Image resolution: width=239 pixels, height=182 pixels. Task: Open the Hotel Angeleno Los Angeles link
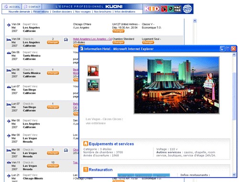pos(92,39)
